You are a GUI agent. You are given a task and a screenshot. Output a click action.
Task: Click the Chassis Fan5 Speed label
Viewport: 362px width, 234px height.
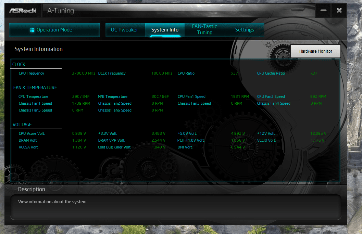click(x=35, y=110)
